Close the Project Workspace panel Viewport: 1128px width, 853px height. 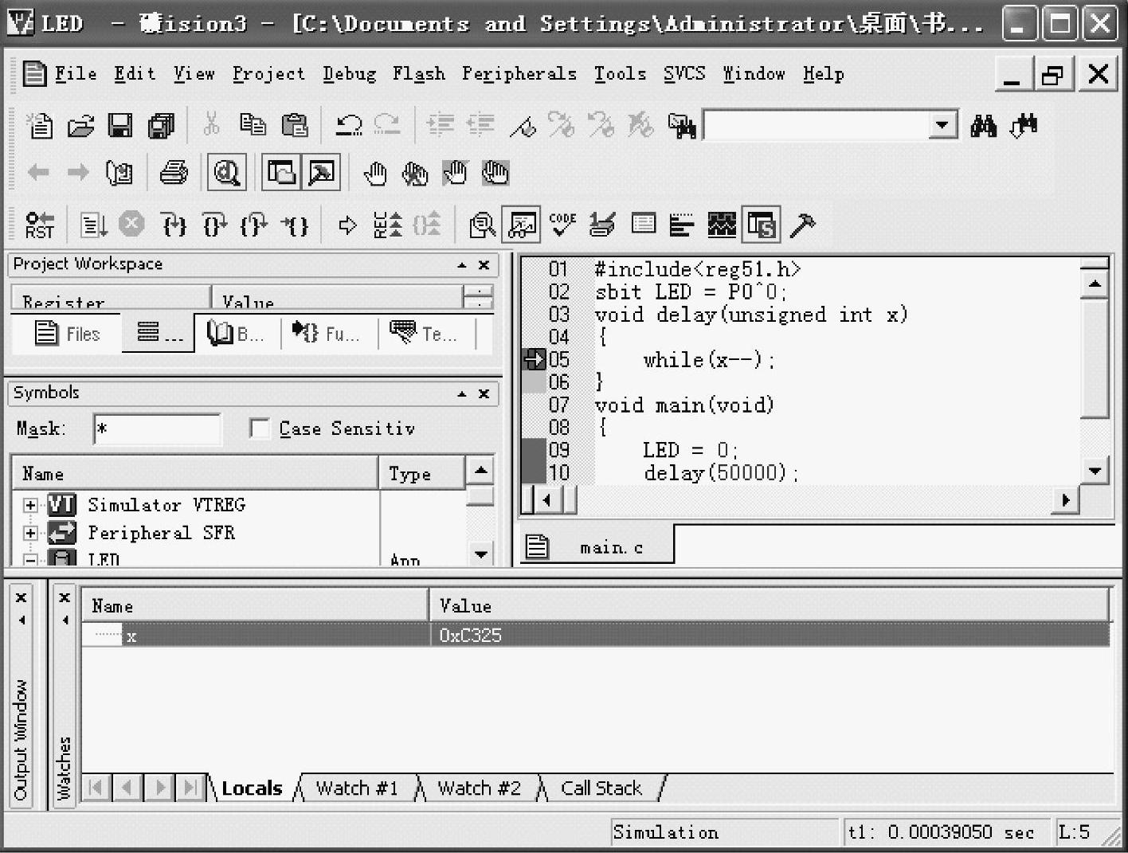pos(484,264)
